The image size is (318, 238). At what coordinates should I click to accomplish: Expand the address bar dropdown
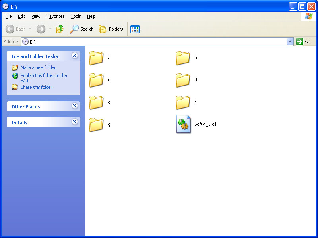pos(290,42)
